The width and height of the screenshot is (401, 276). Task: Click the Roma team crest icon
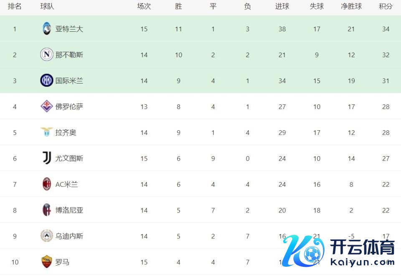point(46,262)
